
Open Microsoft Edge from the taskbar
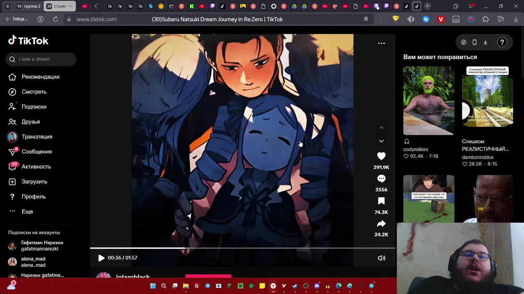point(339,286)
